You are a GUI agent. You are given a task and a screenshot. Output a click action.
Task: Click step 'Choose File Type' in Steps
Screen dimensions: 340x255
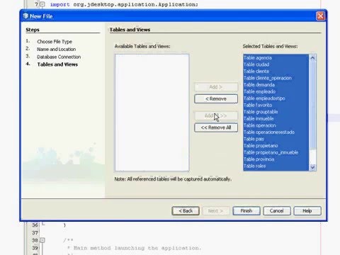point(55,42)
